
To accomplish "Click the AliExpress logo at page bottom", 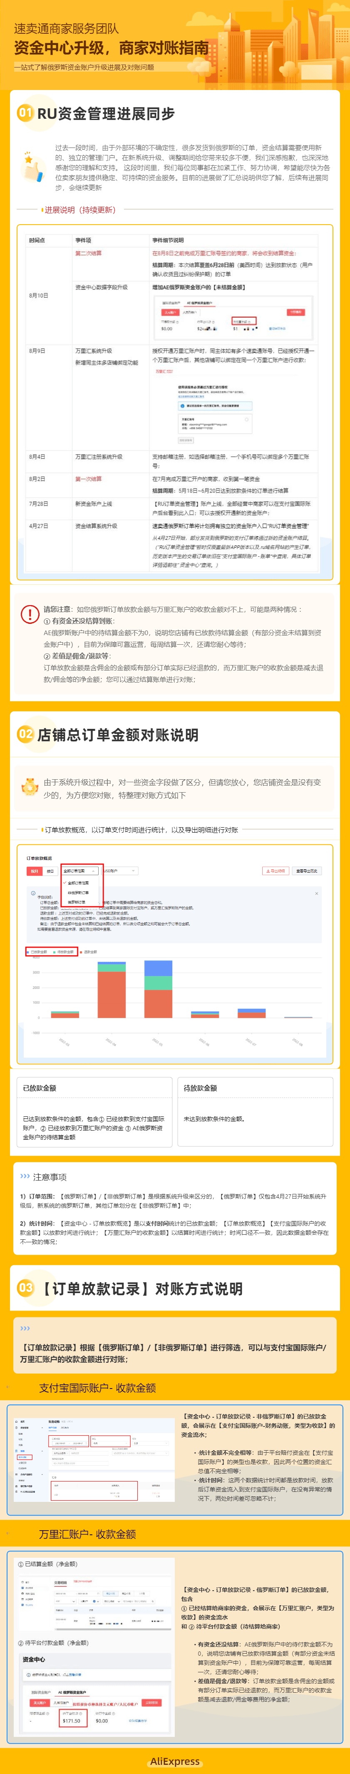I will (x=175, y=1761).
